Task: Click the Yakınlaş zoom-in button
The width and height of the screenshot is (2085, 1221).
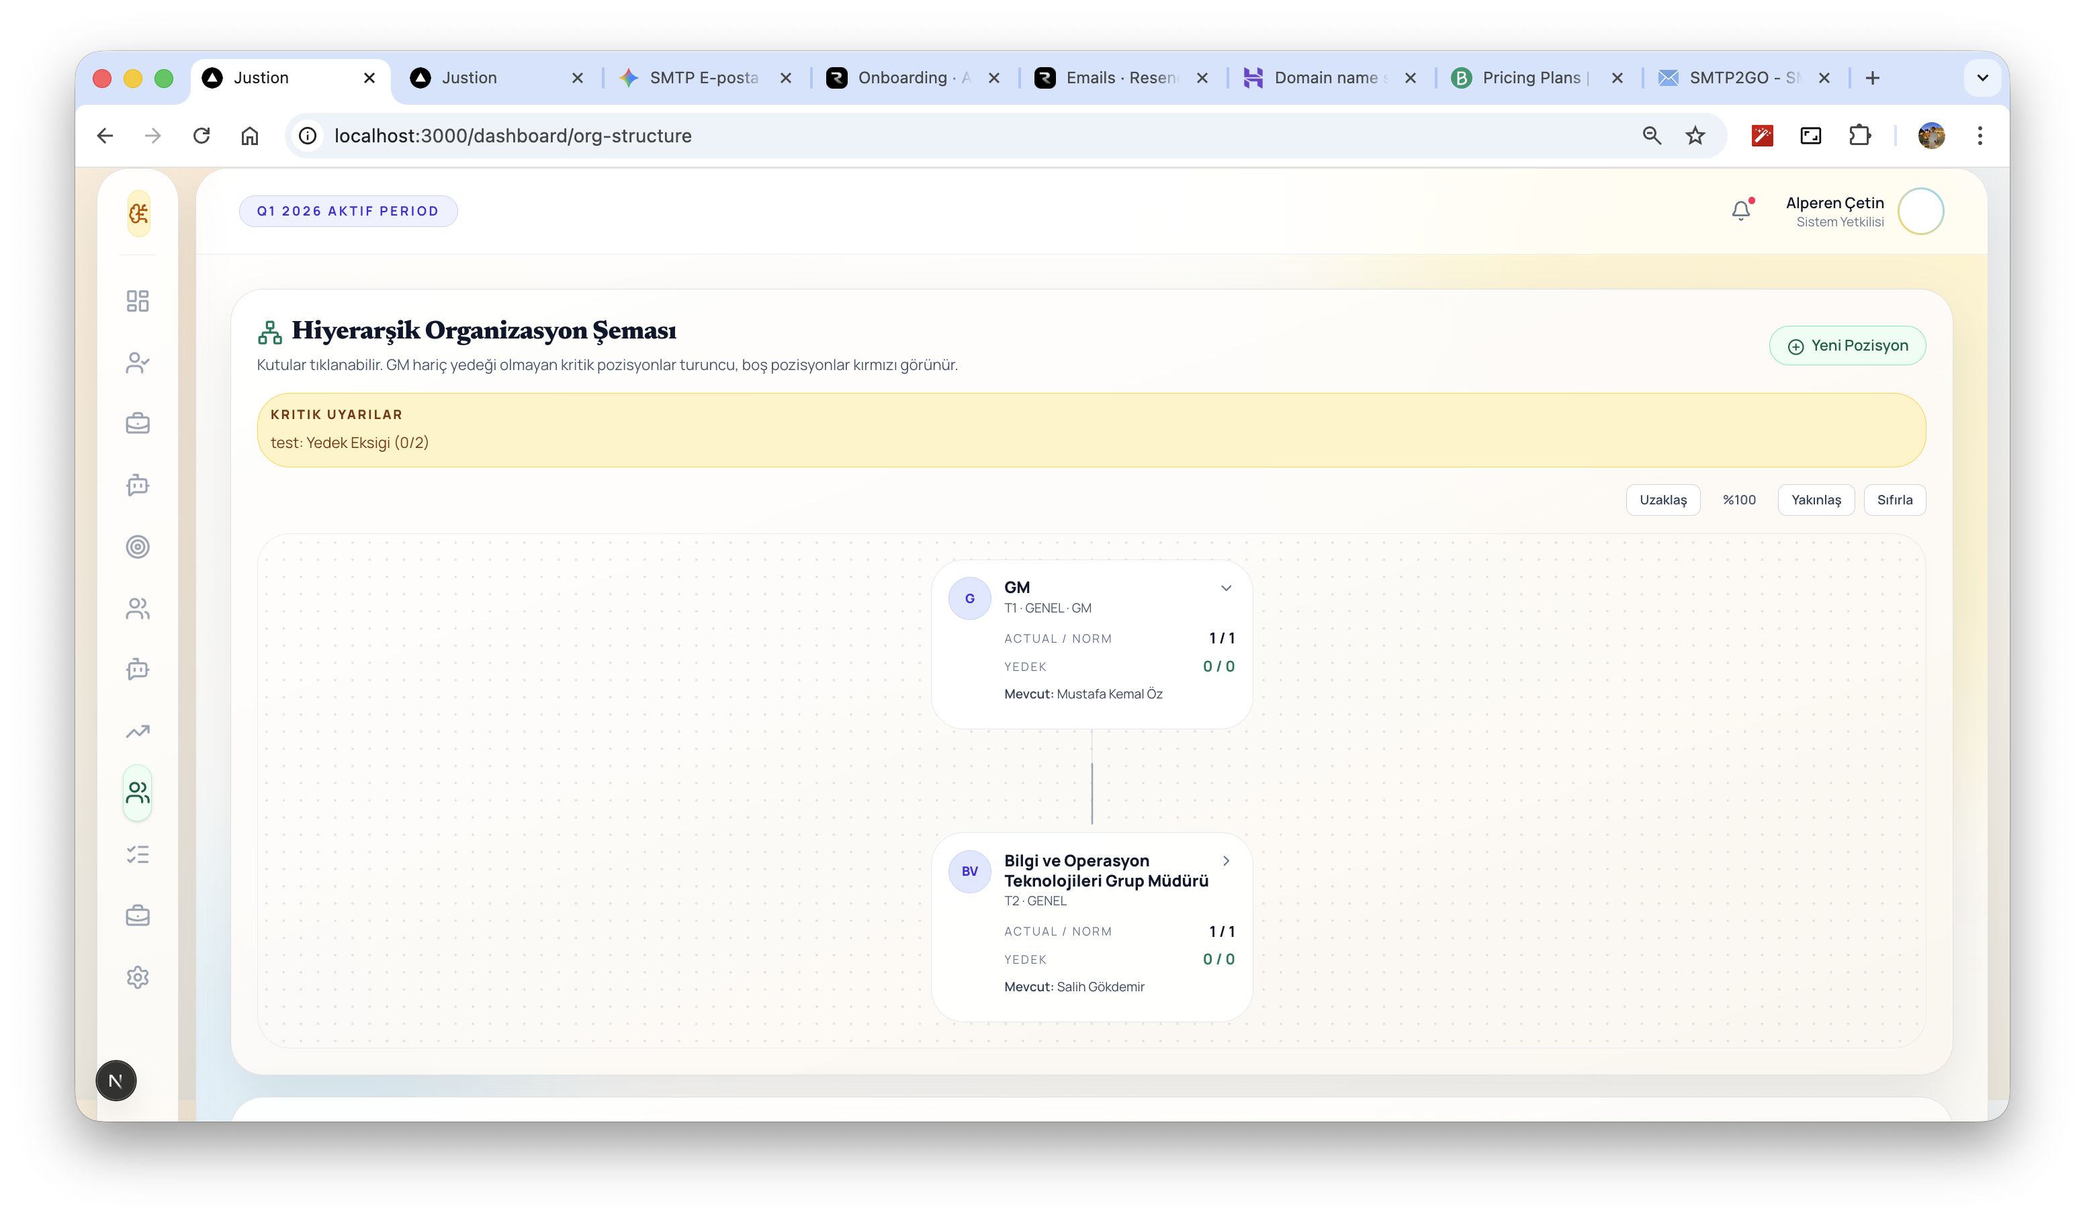Action: (x=1815, y=500)
